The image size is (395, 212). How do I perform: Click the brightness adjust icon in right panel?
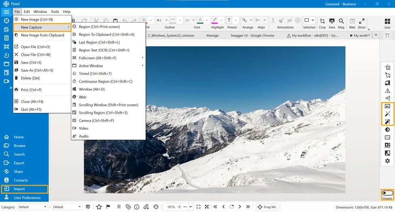387,130
